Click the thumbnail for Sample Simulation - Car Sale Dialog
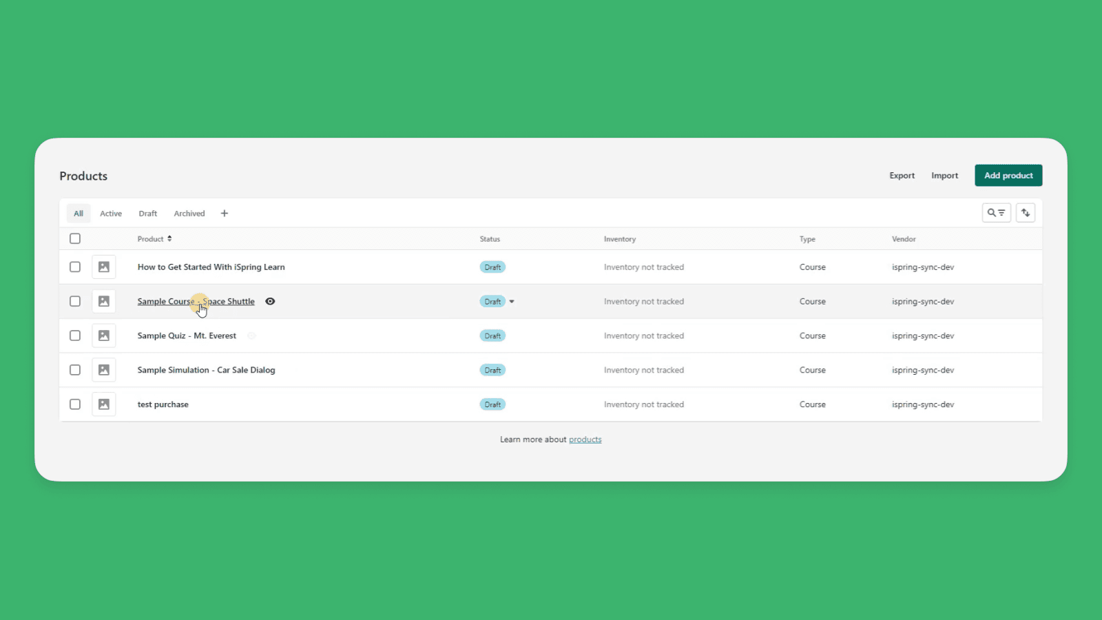 click(x=103, y=370)
